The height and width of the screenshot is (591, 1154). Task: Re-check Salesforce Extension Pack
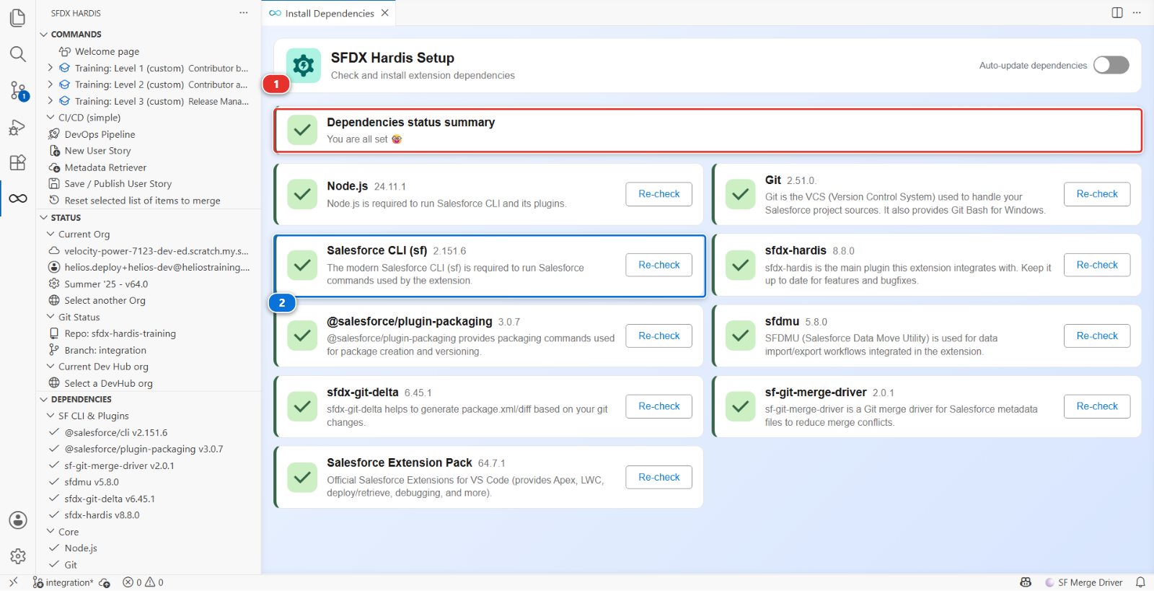(x=659, y=477)
